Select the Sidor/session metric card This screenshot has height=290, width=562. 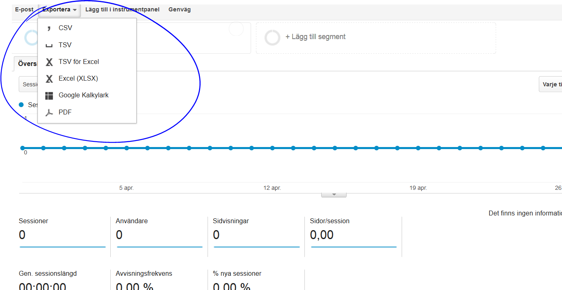point(354,237)
